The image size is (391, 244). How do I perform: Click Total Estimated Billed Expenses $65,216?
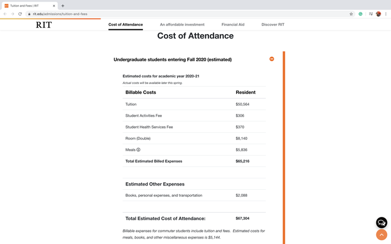tap(242, 161)
